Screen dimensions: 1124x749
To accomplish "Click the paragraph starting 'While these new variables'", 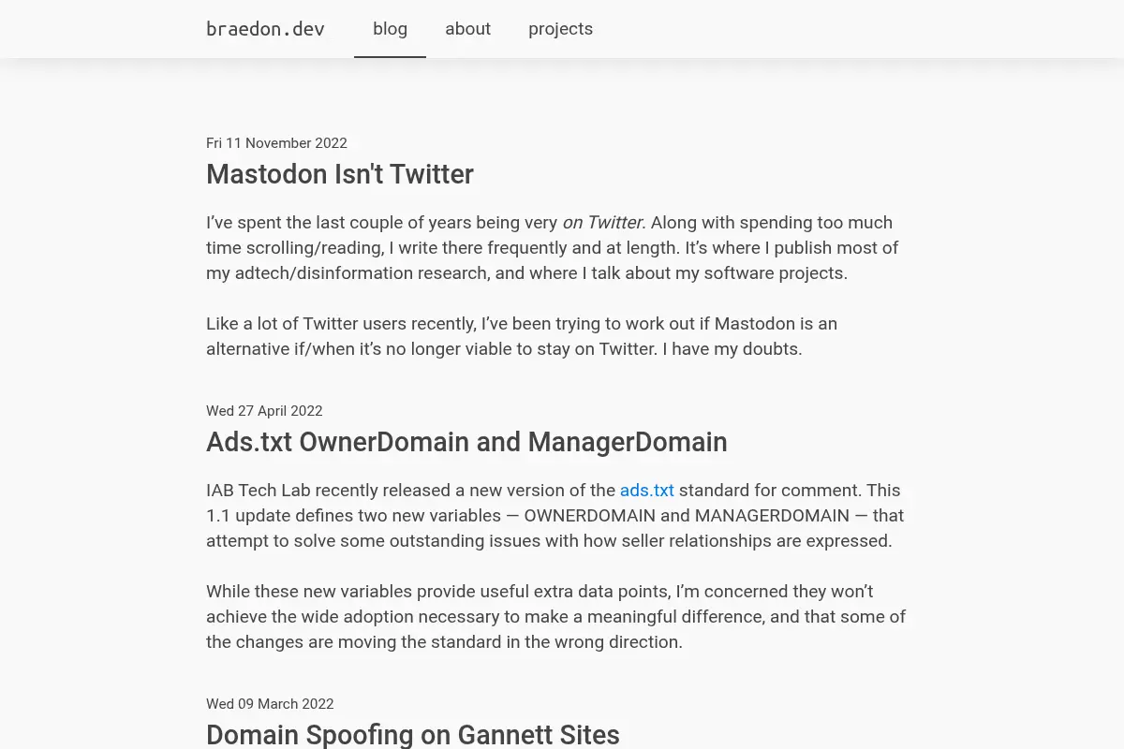I will click(556, 617).
